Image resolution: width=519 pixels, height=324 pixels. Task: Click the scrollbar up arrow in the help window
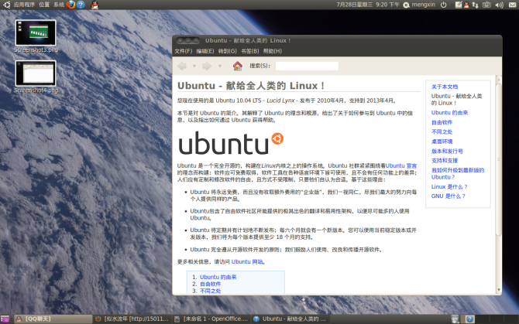point(499,80)
